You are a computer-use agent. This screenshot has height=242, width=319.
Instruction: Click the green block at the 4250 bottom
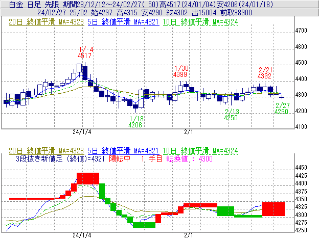(144, 225)
